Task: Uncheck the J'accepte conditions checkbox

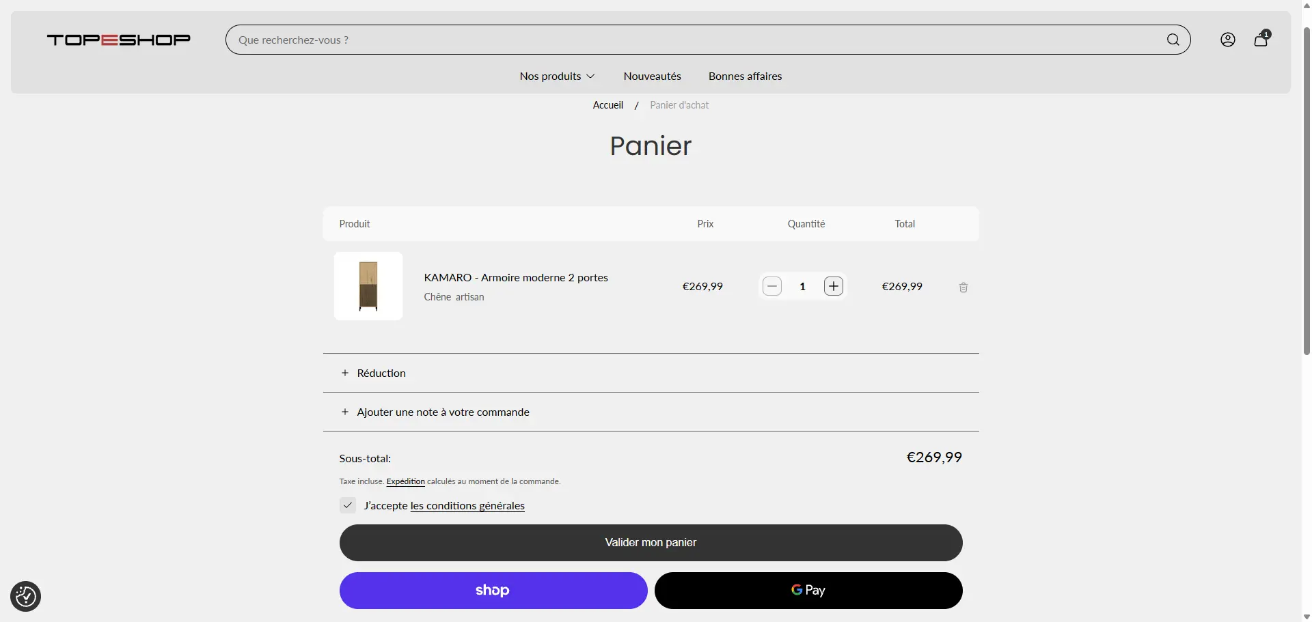Action: click(x=348, y=505)
